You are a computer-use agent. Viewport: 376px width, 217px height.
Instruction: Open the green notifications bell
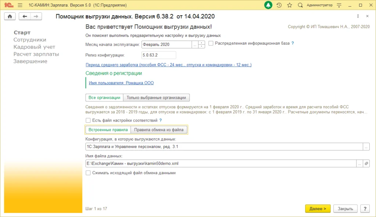[x=268, y=5]
